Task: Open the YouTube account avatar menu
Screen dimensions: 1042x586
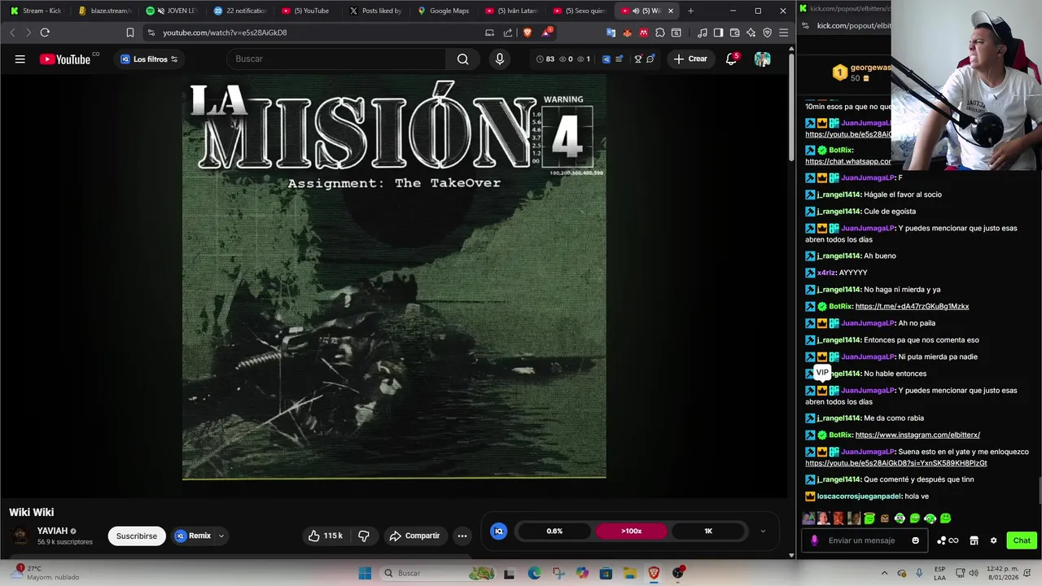Action: (762, 59)
